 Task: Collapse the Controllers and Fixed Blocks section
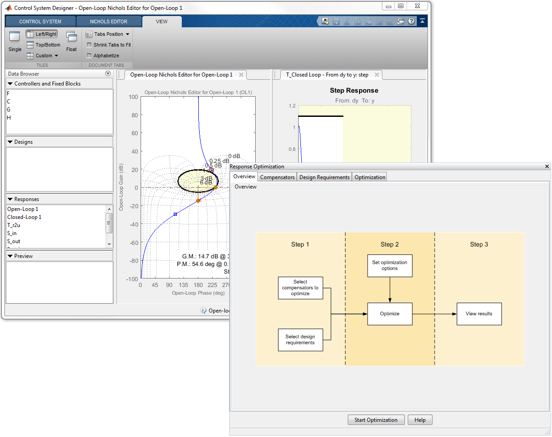coord(10,84)
